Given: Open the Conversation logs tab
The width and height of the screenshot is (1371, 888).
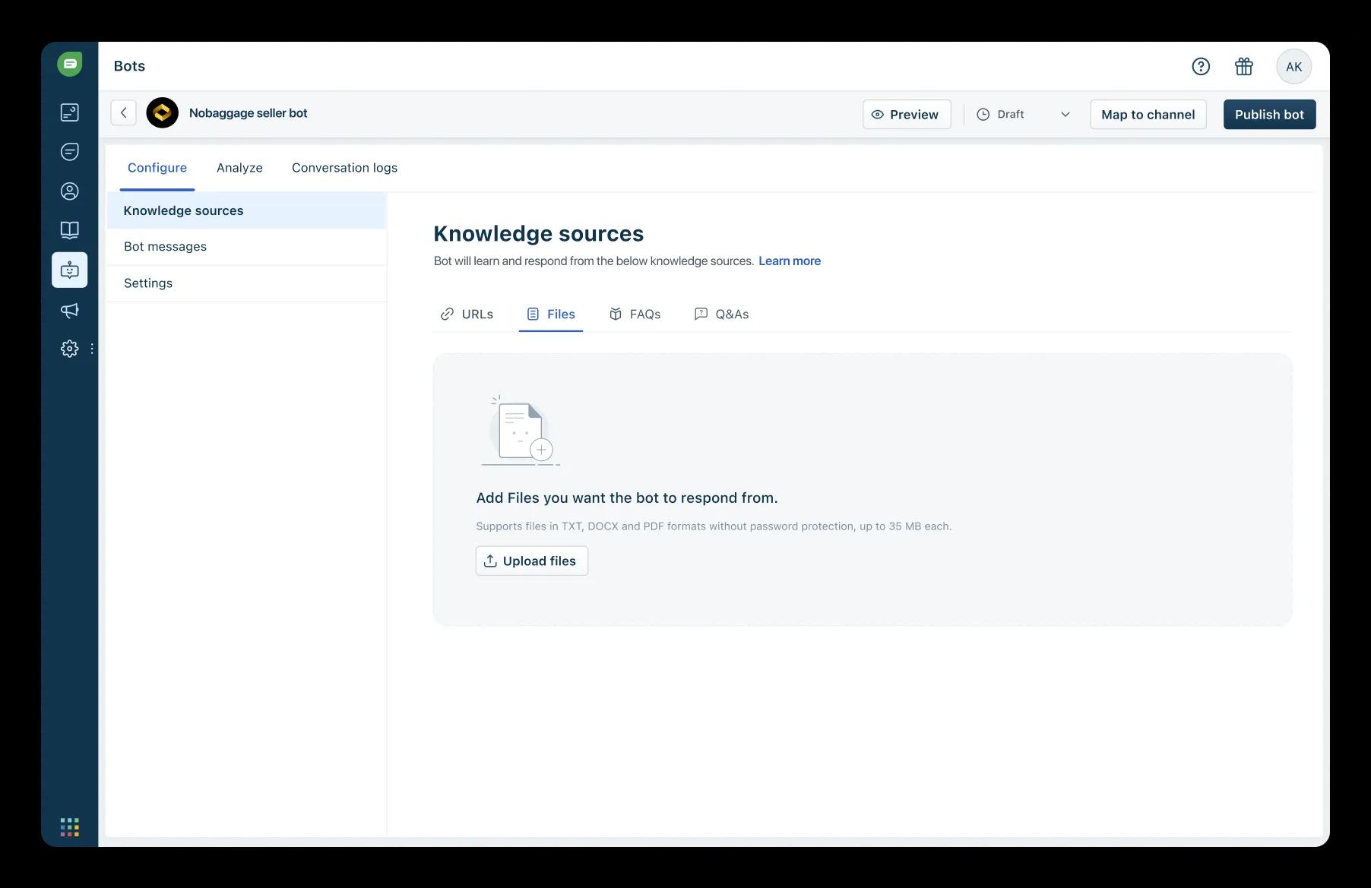Looking at the screenshot, I should (x=344, y=168).
